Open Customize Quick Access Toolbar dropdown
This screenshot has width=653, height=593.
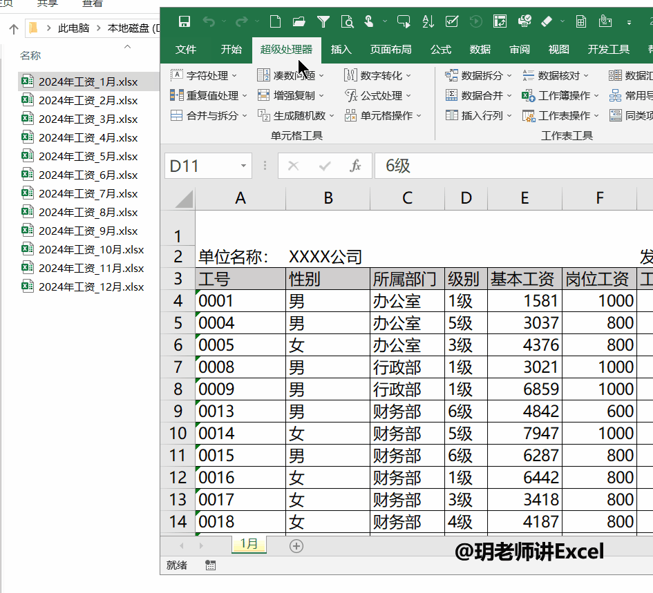pos(629,23)
